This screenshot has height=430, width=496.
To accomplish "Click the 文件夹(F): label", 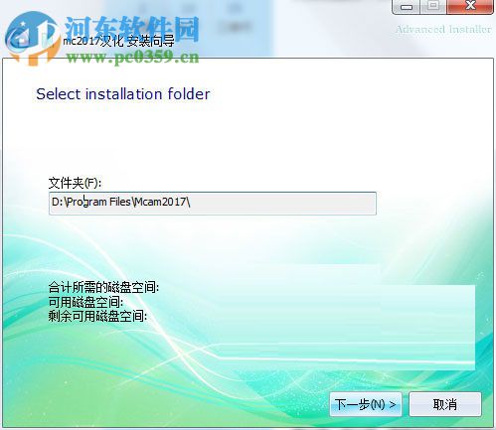I will 75,183.
